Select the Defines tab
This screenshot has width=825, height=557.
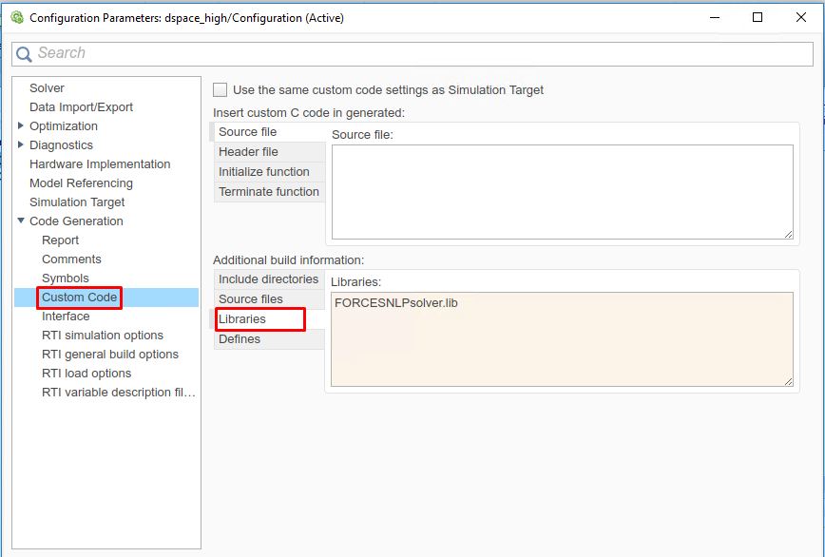click(239, 339)
